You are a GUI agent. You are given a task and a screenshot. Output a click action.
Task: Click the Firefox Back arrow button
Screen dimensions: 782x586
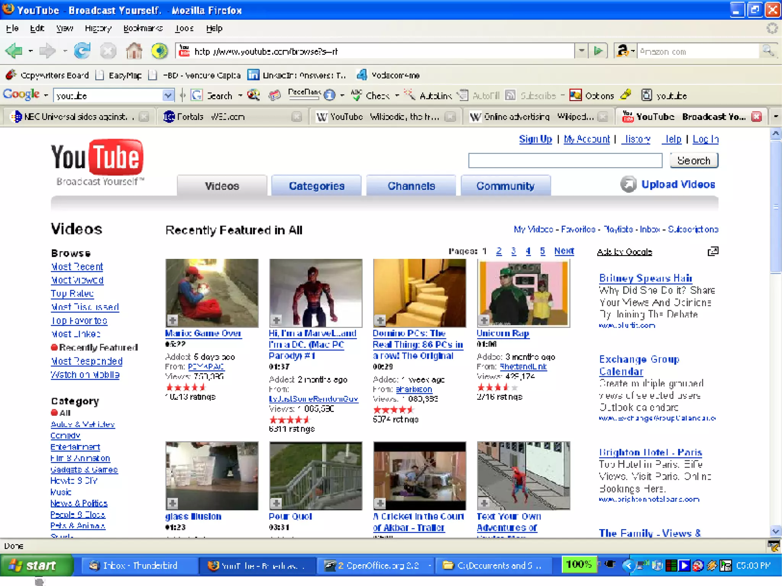[x=15, y=51]
